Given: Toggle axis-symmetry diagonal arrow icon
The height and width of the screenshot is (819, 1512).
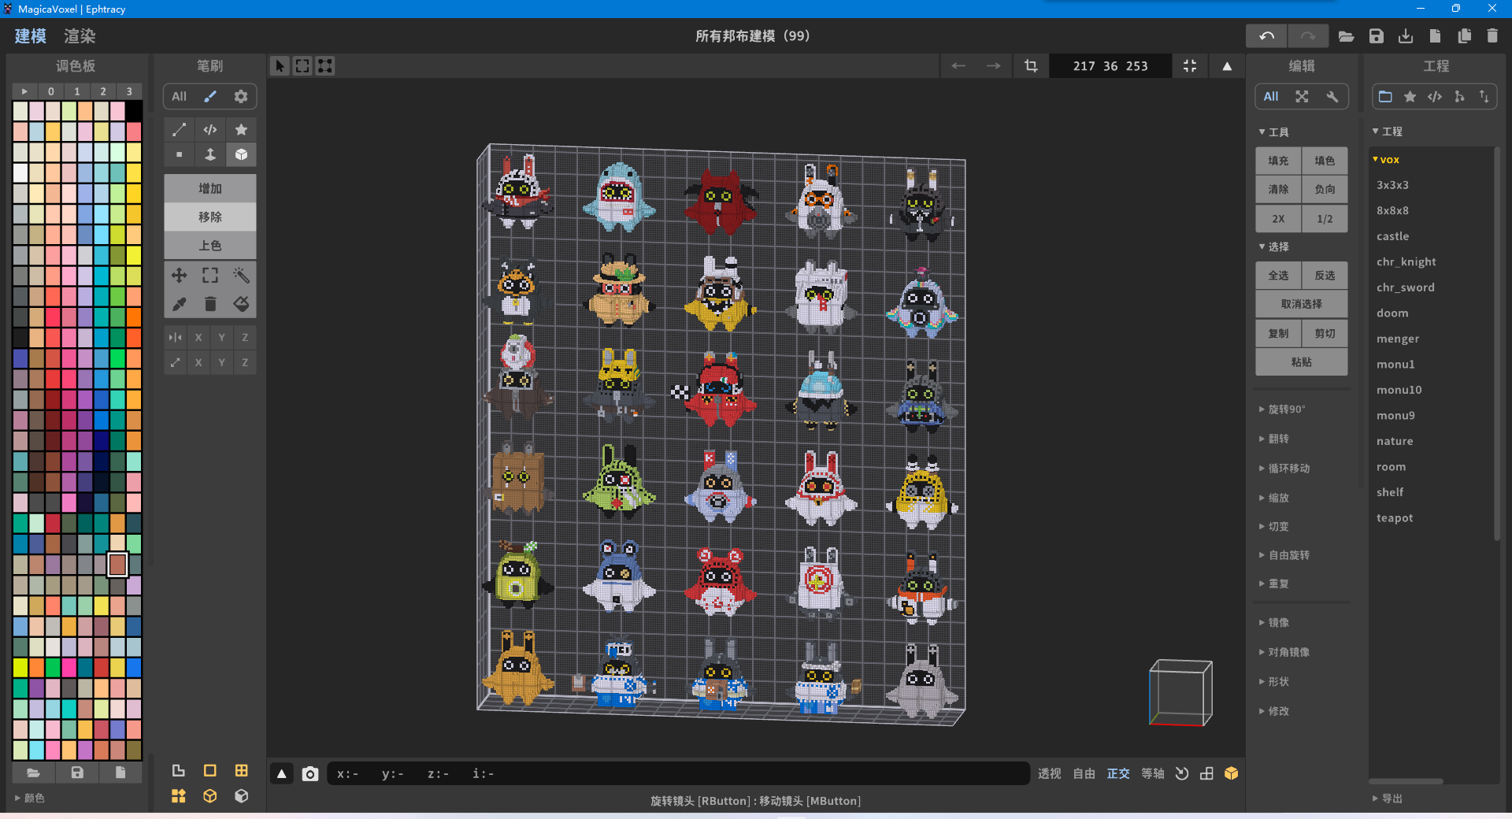Looking at the screenshot, I should pos(175,362).
